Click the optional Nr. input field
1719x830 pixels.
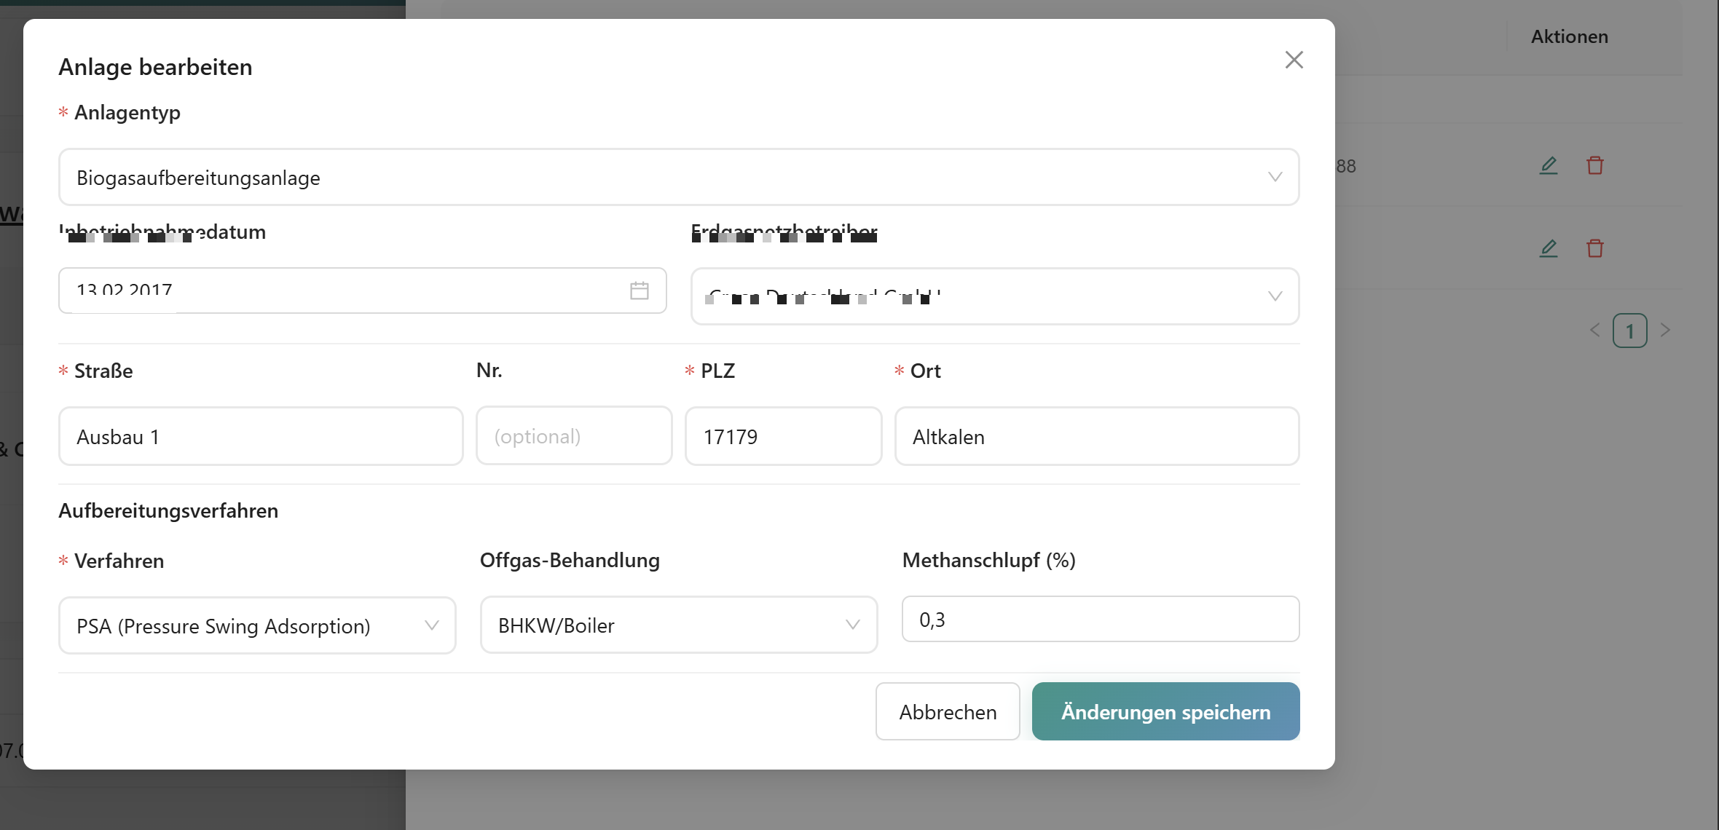point(573,437)
